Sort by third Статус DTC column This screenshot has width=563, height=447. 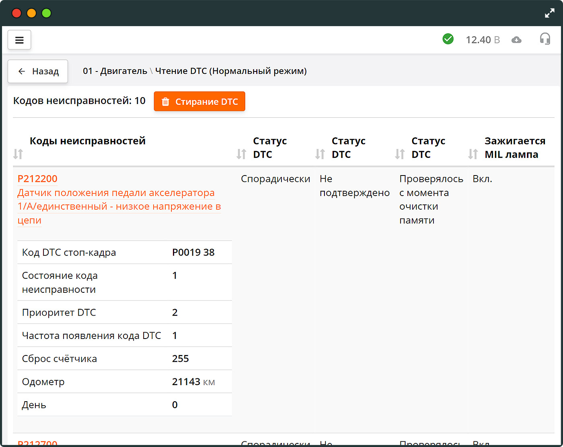tap(400, 154)
